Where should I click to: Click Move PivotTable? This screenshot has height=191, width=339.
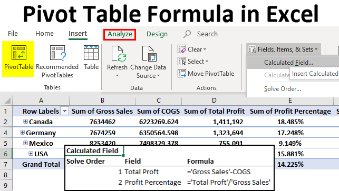pos(206,73)
